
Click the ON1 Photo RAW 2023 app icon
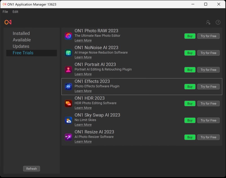pos(68,36)
